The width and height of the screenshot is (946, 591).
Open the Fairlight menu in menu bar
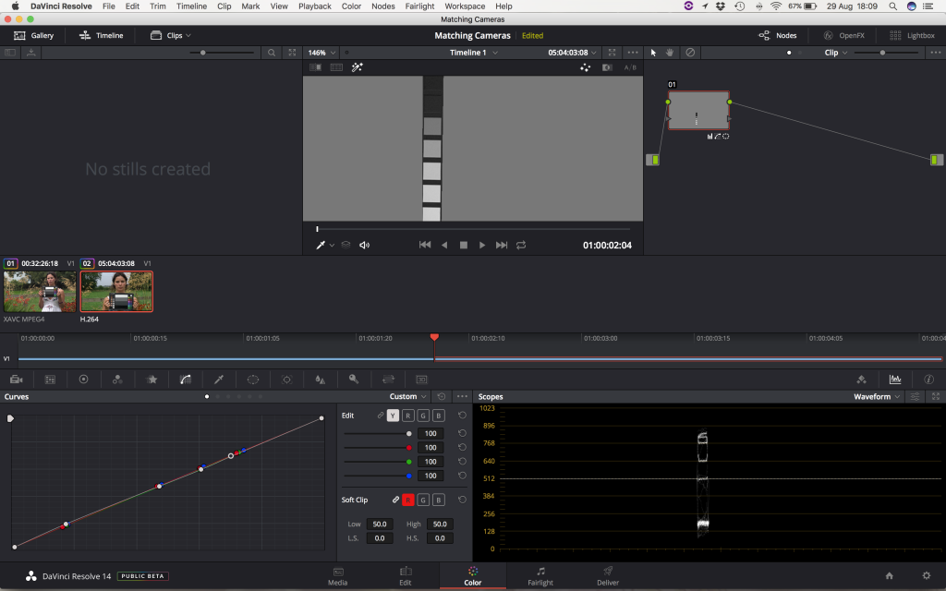coord(419,6)
